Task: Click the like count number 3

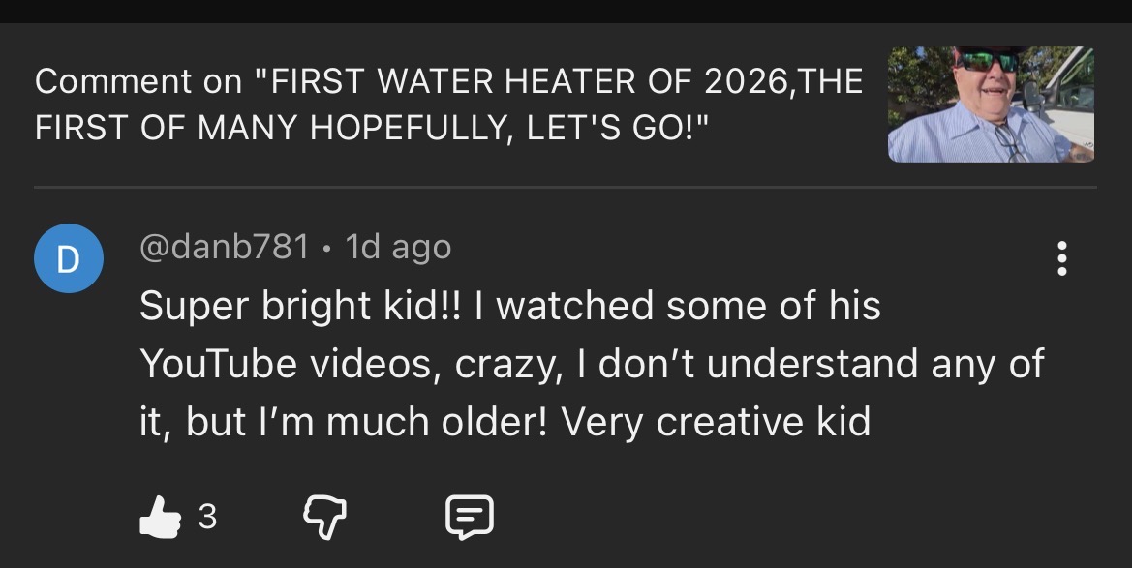Action: click(x=207, y=518)
